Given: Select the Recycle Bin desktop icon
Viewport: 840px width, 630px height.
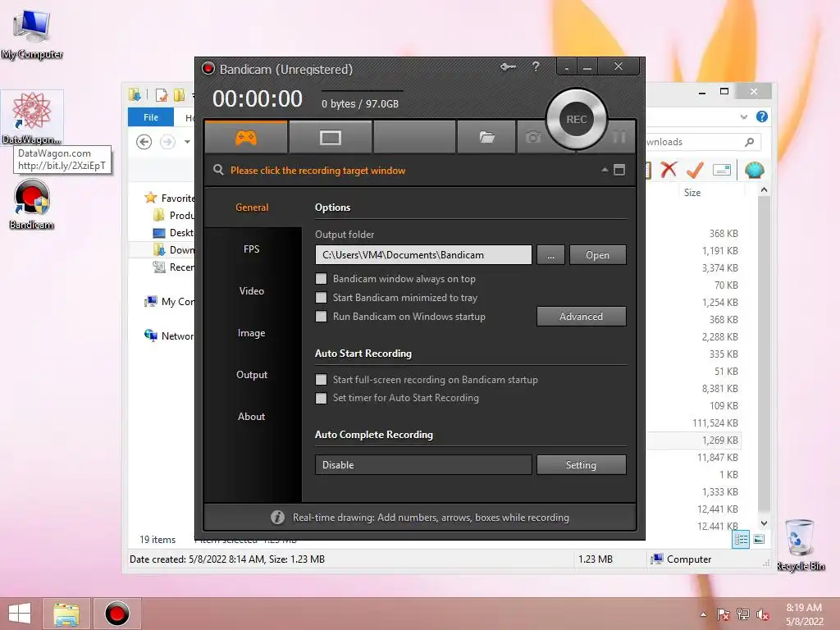Looking at the screenshot, I should 801,545.
